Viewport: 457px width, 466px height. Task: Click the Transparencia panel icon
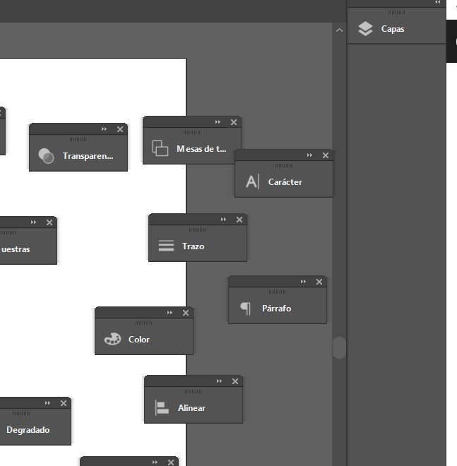[47, 156]
